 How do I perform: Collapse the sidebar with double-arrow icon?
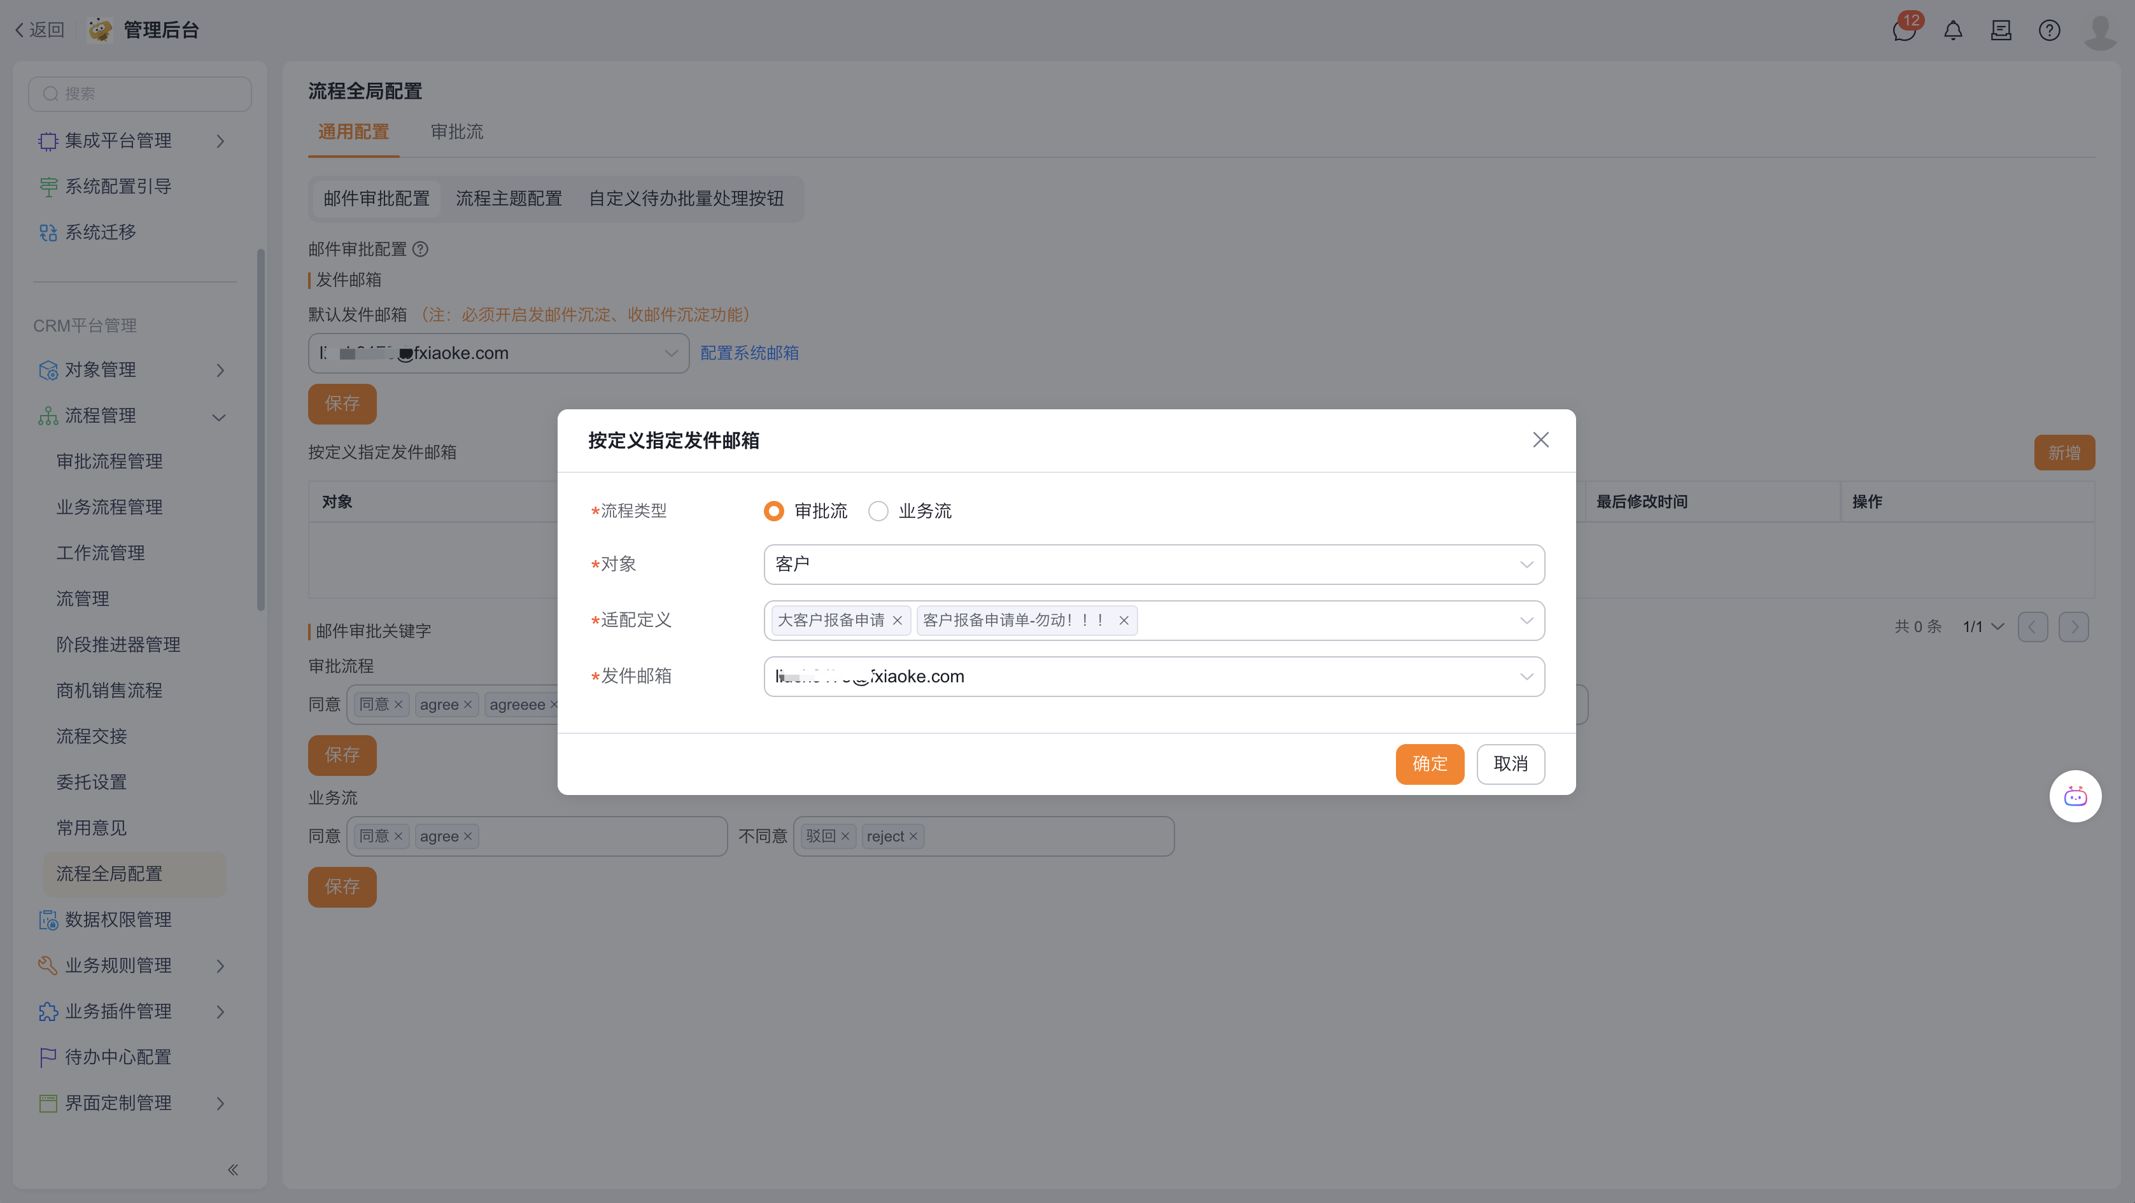(x=233, y=1169)
